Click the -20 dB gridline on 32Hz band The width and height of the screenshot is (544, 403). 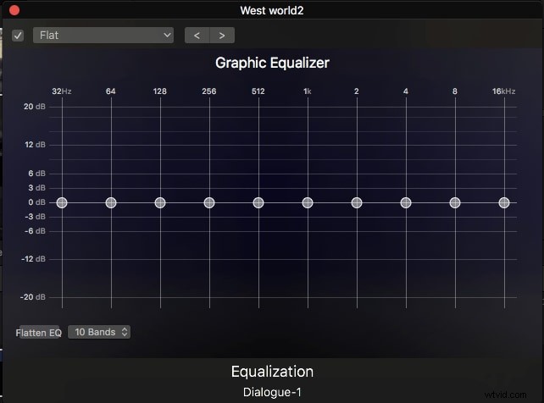pyautogui.click(x=62, y=297)
